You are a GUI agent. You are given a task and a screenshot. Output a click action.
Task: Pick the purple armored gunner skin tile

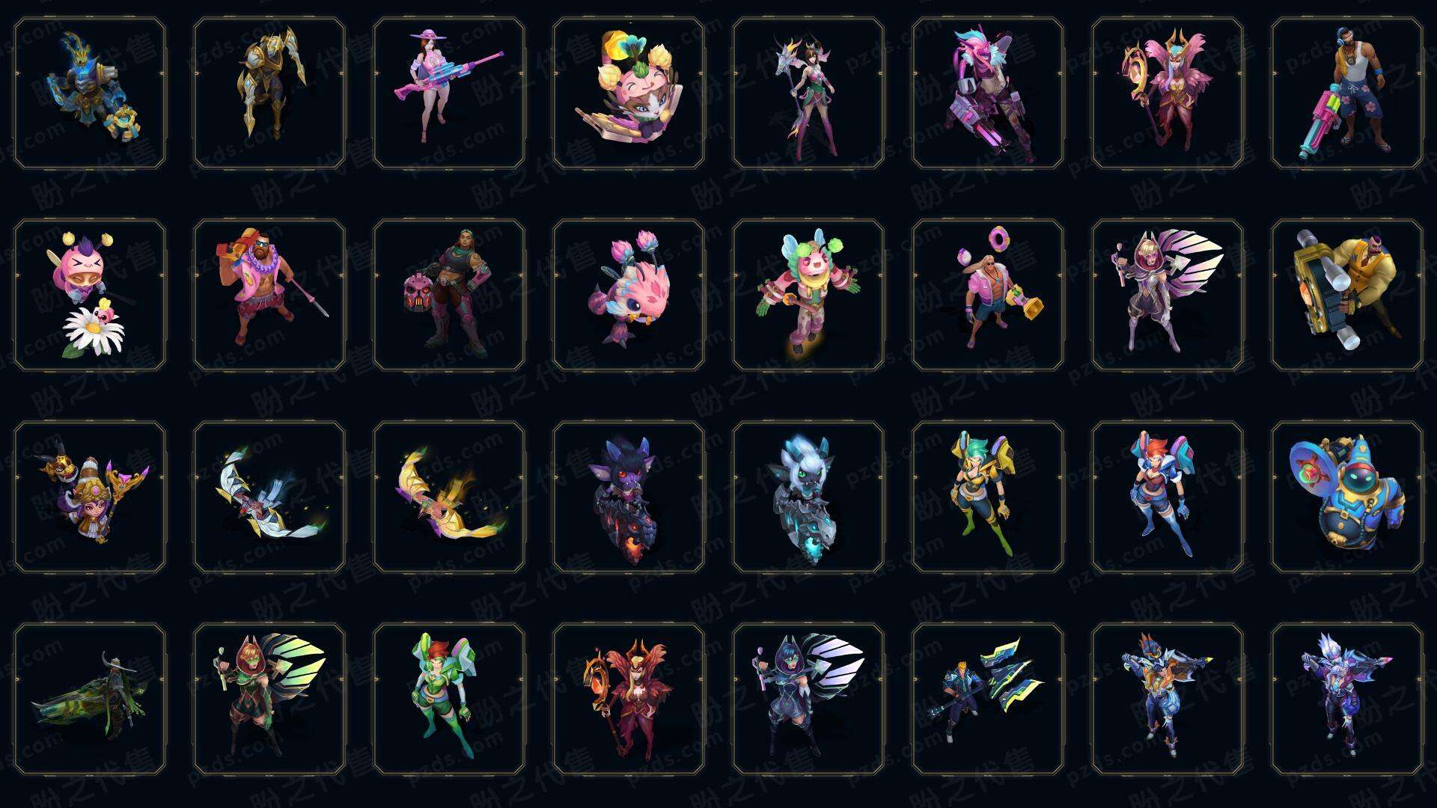click(1347, 700)
